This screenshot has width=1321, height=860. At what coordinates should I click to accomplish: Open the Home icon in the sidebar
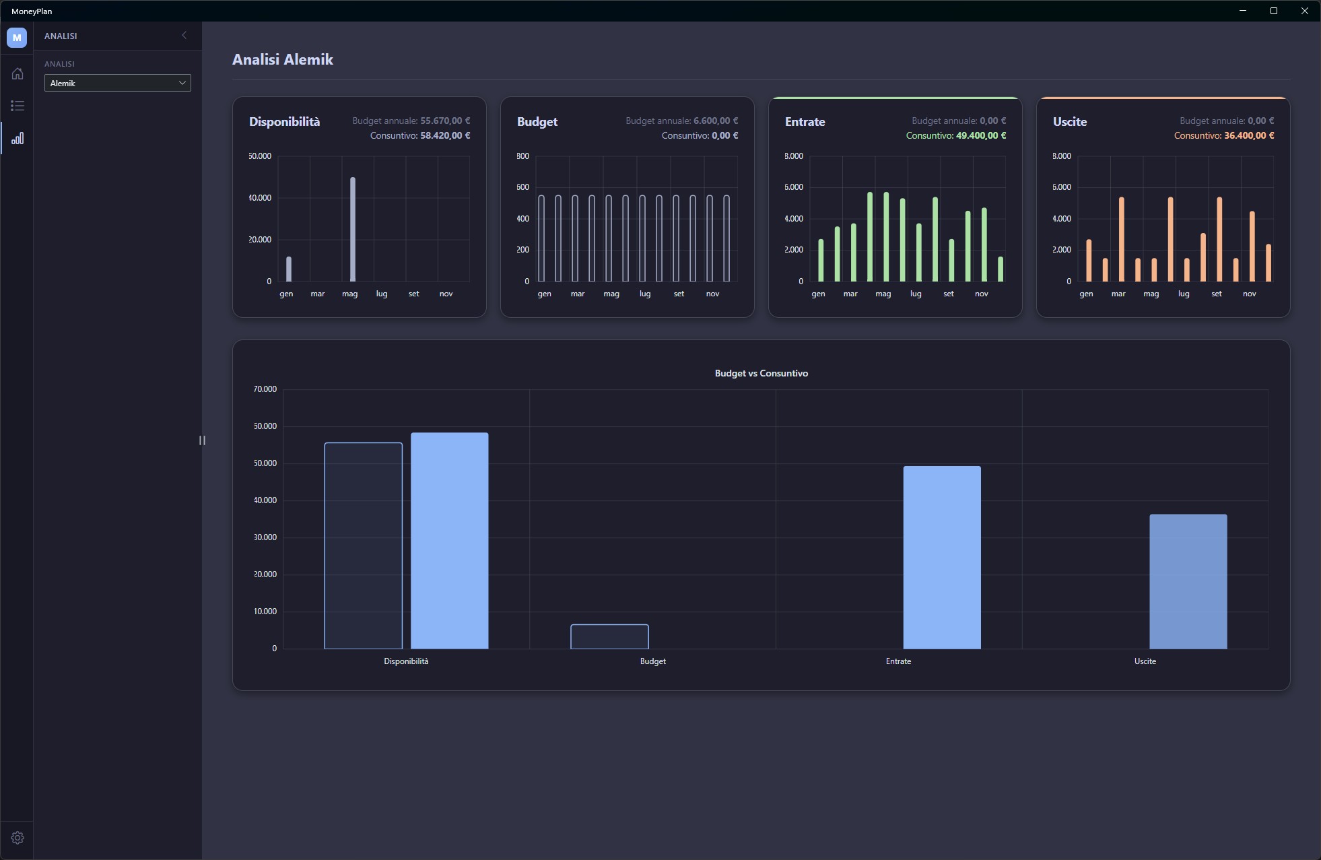18,73
